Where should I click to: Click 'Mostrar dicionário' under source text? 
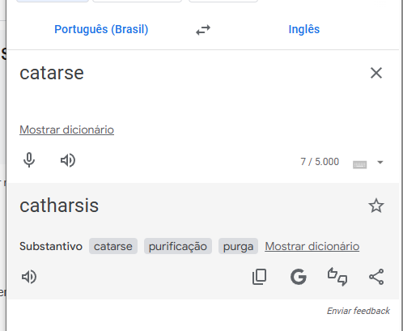(66, 129)
